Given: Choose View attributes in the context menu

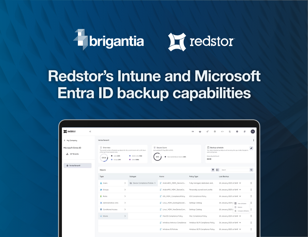Looking at the screenshot, I should [x=243, y=203].
